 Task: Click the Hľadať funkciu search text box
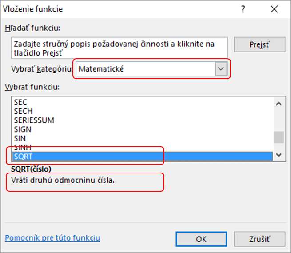(x=120, y=48)
